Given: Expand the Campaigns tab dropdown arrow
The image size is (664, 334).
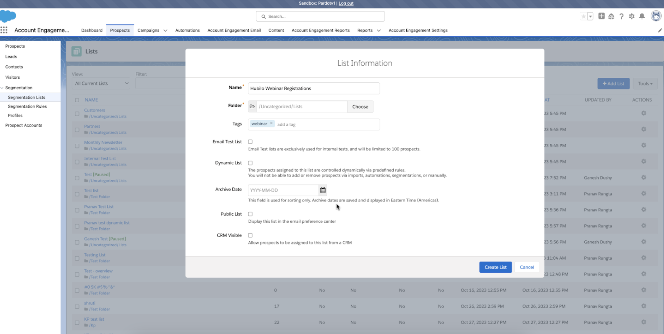Looking at the screenshot, I should pos(165,30).
